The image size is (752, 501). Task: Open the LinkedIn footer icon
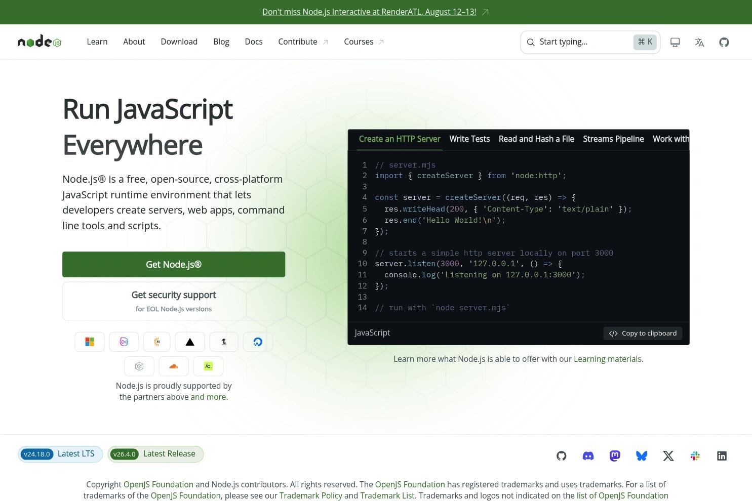click(x=722, y=456)
